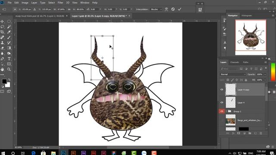Open Edit Toolbar three-dots button
The height and width of the screenshot is (155, 276).
2,74
